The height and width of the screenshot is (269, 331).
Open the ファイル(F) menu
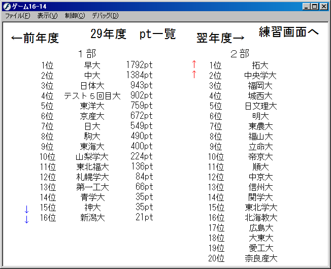click(18, 16)
